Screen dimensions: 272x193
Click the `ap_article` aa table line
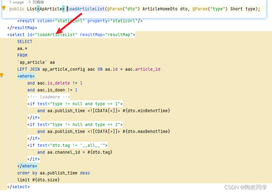(36, 63)
